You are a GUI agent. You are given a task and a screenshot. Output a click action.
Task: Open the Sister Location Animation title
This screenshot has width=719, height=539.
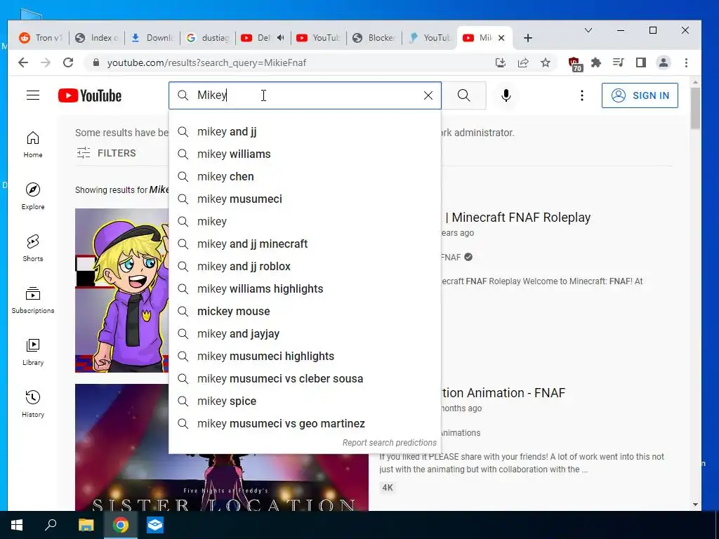click(x=503, y=393)
